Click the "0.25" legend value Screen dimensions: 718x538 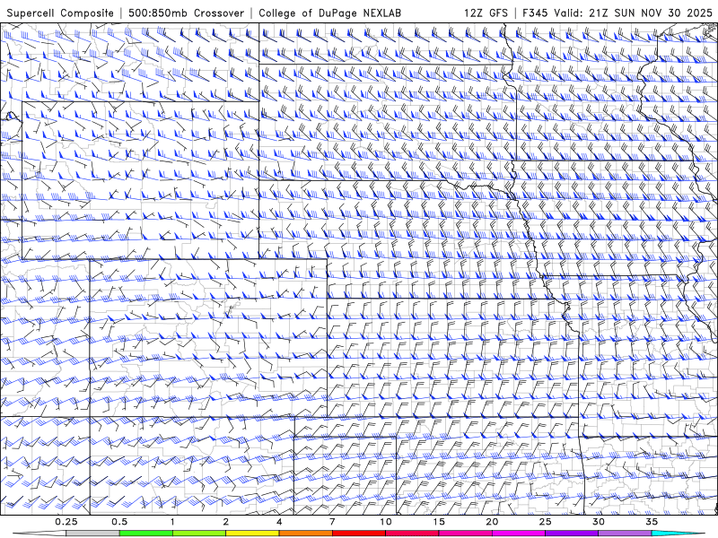point(66,522)
